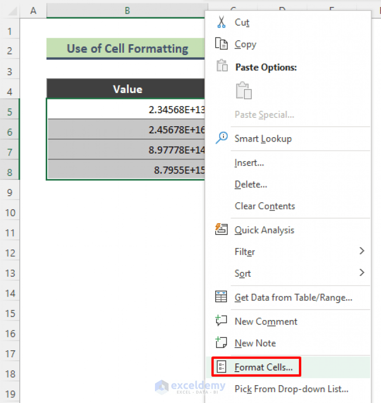Click the New Comment icon
Viewport: 381px width, 403px height.
(x=222, y=321)
